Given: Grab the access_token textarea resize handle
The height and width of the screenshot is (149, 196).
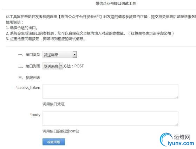Looking at the screenshot, I should coord(177,97).
